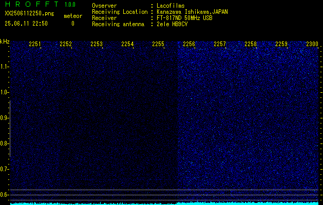The height and width of the screenshot is (205, 323).
Task: Click the Ovserver field label
Action: 104,6
